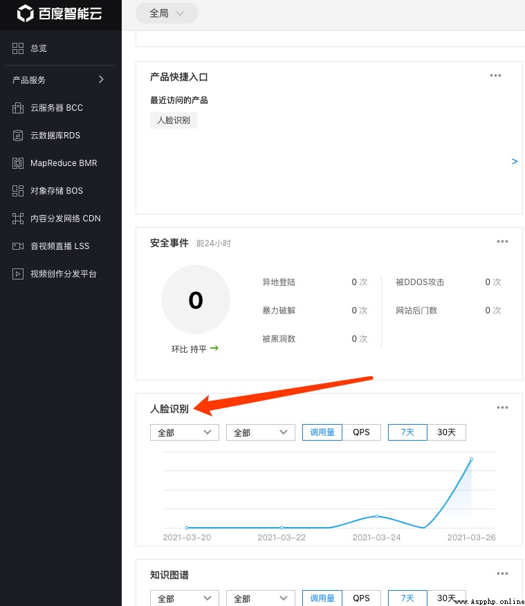
Task: Click the 2021-03-24 axis label
Action: pyautogui.click(x=377, y=538)
